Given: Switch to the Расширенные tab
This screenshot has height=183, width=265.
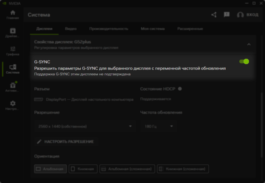Looking at the screenshot, I should coord(190,29).
